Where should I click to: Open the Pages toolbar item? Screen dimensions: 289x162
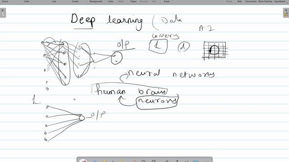(x=134, y=1)
